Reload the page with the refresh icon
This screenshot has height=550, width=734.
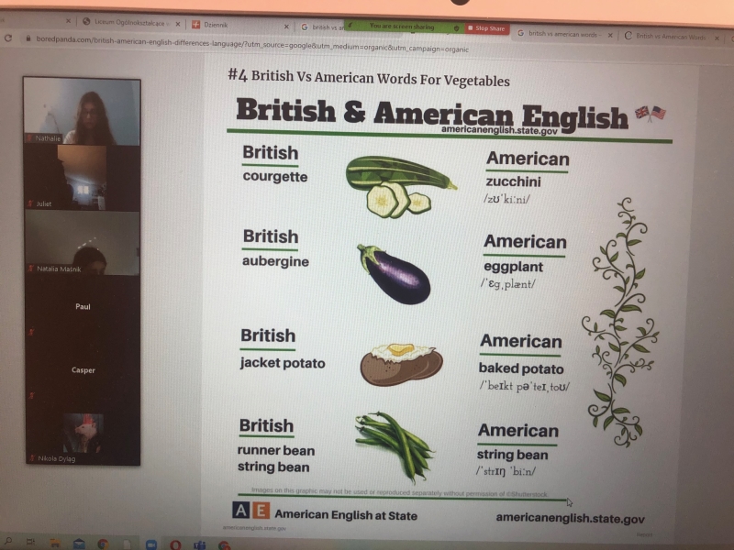coord(7,38)
